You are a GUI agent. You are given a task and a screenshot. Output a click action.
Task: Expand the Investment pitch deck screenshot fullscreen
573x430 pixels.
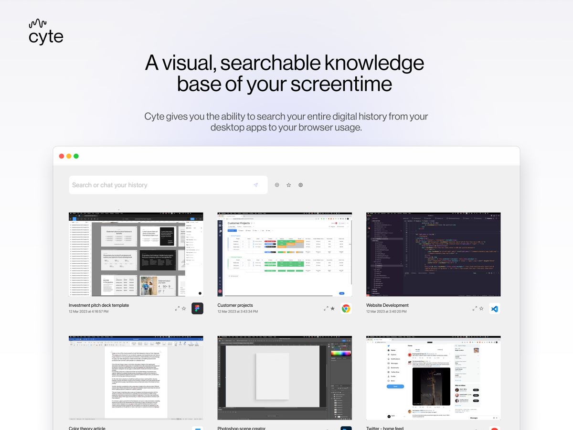[177, 308]
